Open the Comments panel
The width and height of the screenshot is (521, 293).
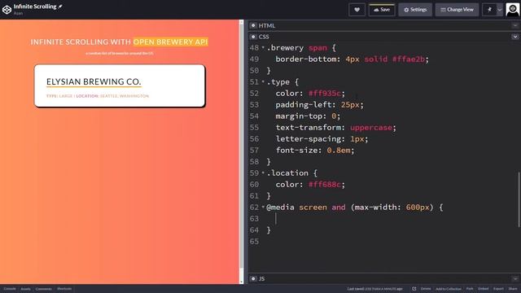[x=43, y=289]
